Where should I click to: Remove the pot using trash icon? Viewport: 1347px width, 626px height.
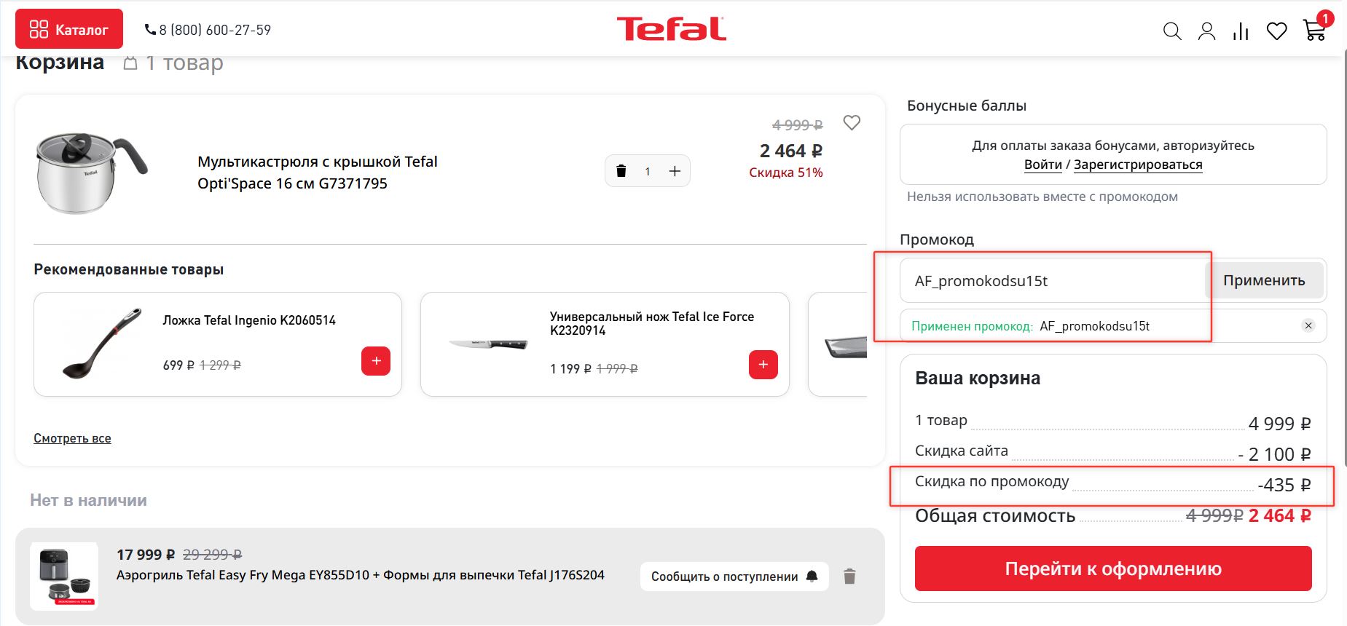point(621,171)
